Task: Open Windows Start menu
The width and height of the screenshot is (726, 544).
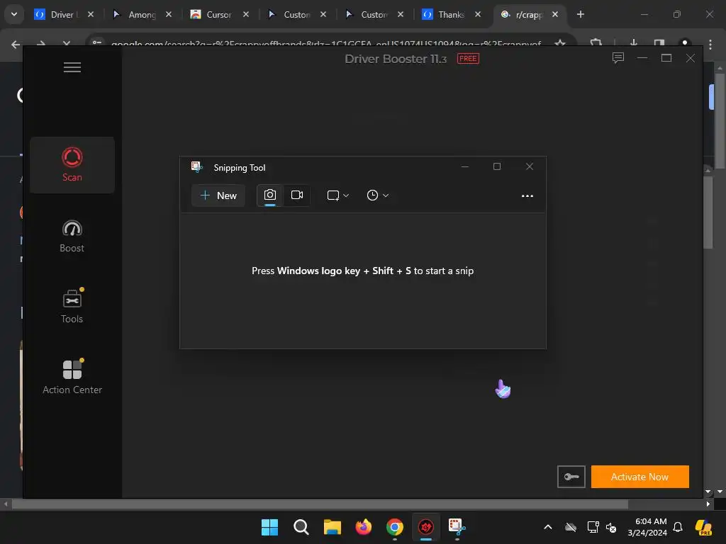Action: coord(269,527)
